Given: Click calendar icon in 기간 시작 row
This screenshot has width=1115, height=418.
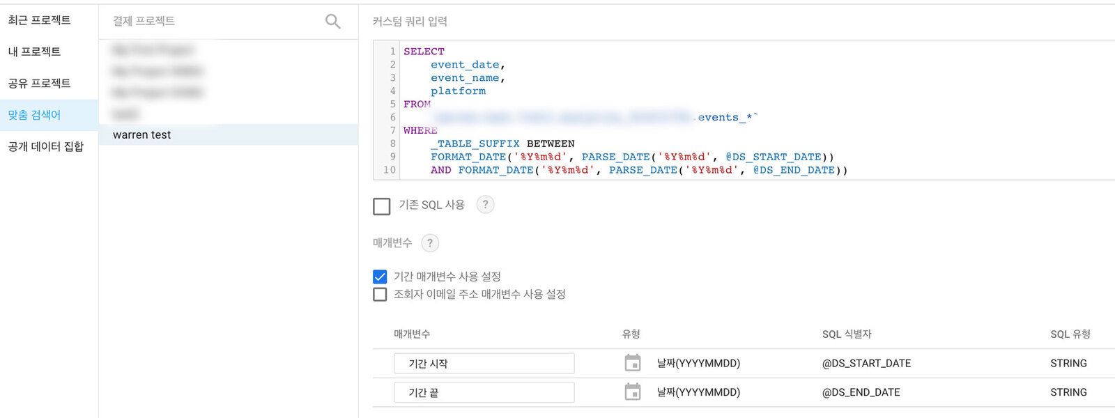Looking at the screenshot, I should (x=633, y=363).
